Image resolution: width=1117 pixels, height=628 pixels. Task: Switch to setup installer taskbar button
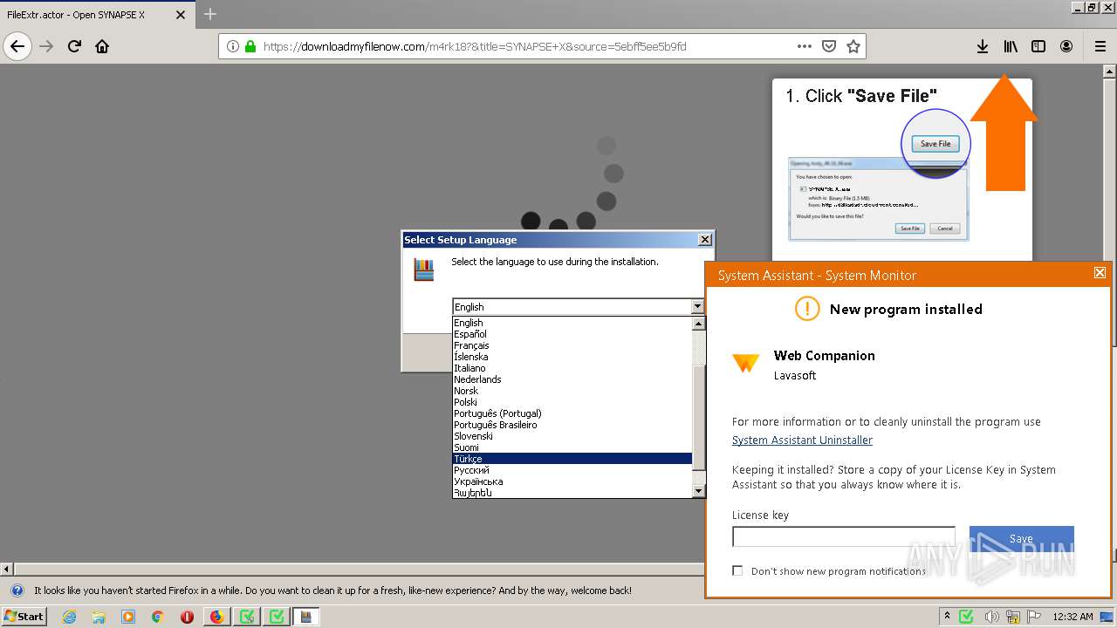click(x=306, y=617)
